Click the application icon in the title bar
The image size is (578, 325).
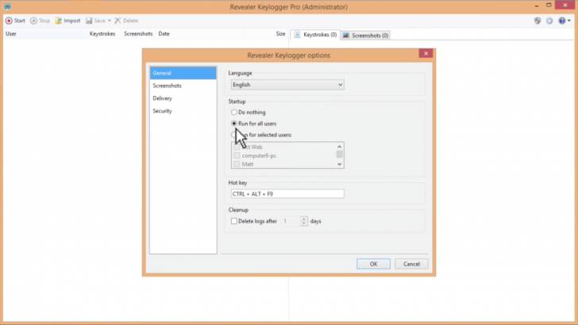pyautogui.click(x=7, y=6)
